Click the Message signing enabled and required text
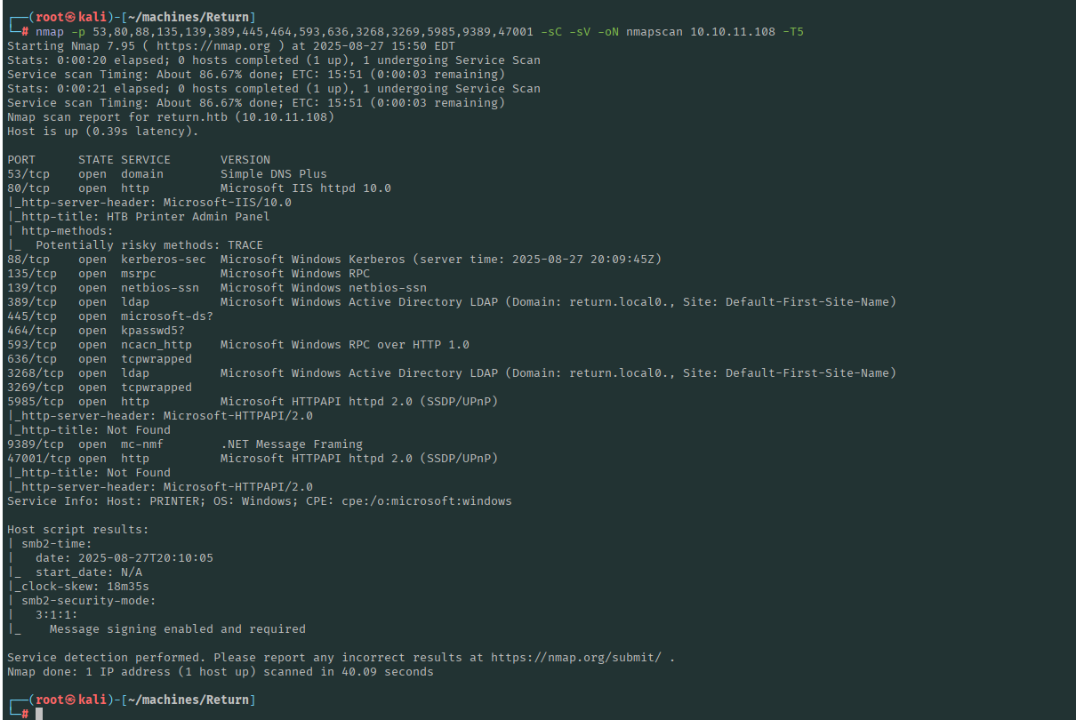The image size is (1076, 720). (x=177, y=629)
